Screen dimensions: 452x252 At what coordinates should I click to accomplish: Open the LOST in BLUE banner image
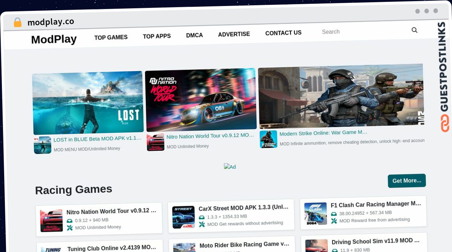[x=88, y=103]
